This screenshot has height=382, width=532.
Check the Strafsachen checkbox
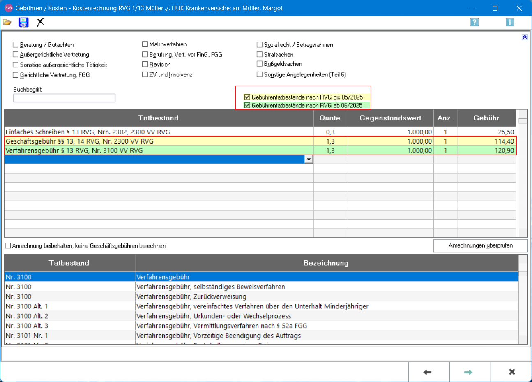[260, 54]
